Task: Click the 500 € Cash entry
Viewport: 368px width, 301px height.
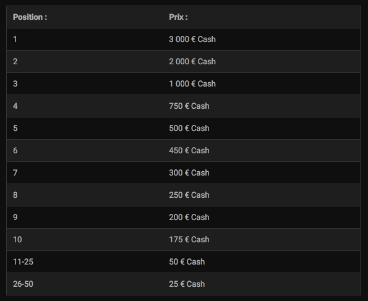Action: (x=189, y=129)
